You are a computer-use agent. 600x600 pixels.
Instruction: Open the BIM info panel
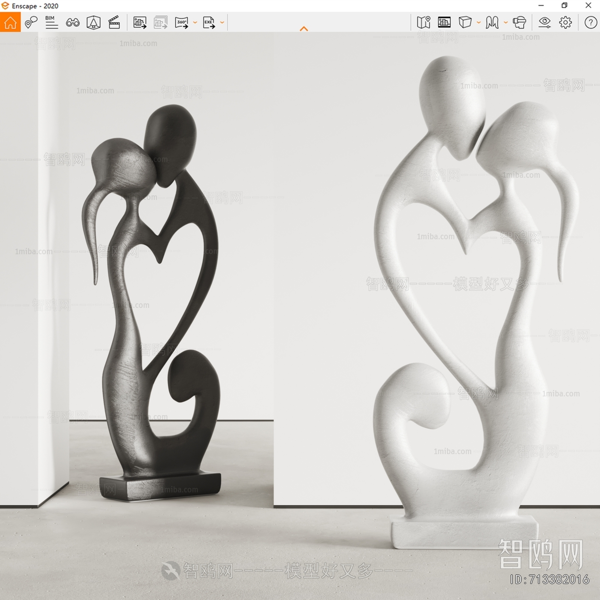[51, 22]
